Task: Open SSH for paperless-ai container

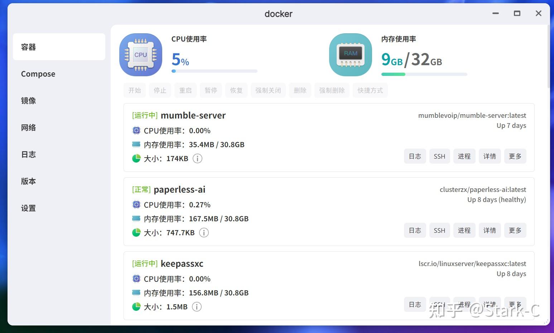Action: click(x=439, y=230)
